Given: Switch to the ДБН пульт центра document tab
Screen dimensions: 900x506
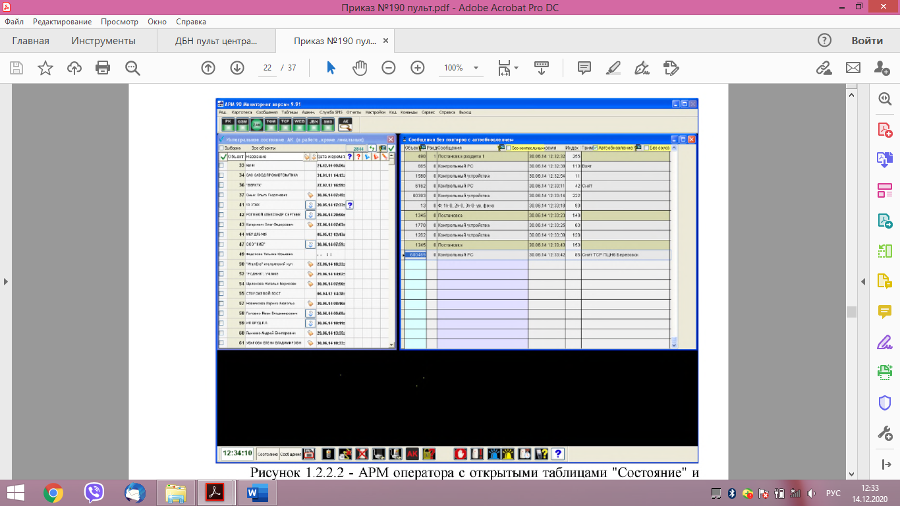Looking at the screenshot, I should [216, 41].
